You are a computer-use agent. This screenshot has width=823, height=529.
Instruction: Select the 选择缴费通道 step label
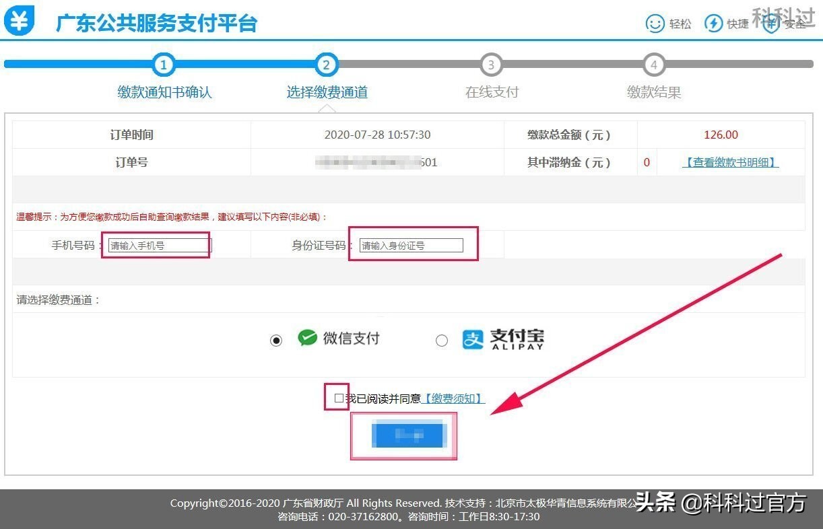327,92
